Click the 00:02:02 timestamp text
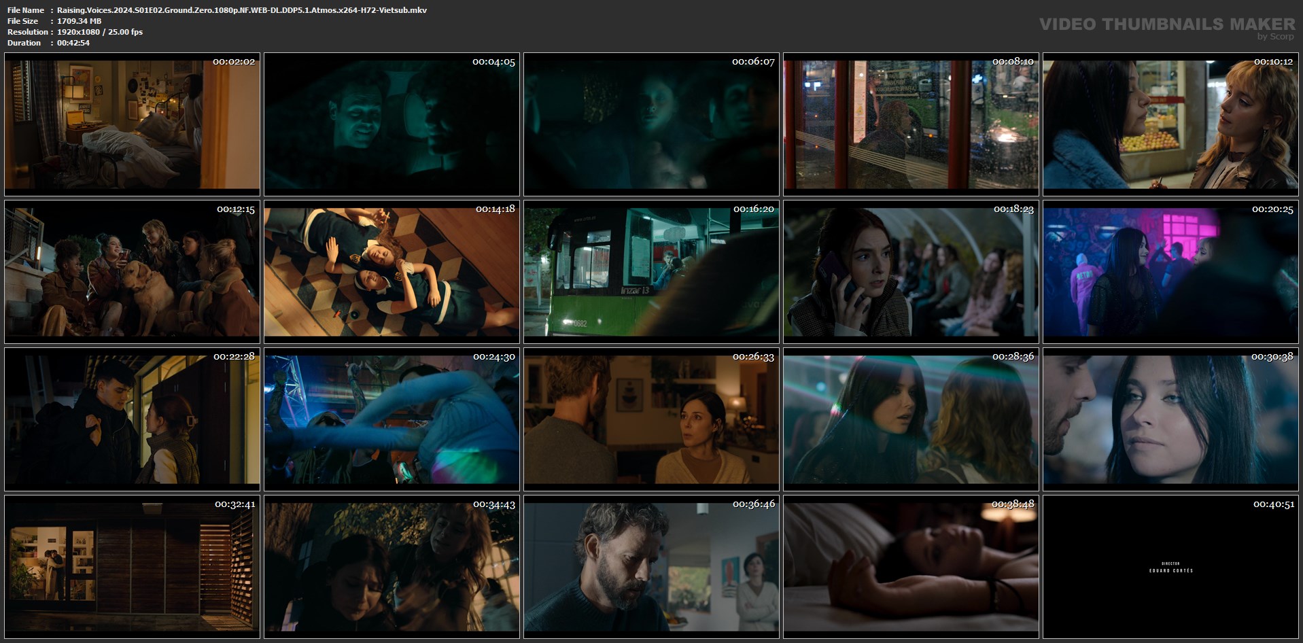1303x643 pixels. click(x=234, y=62)
